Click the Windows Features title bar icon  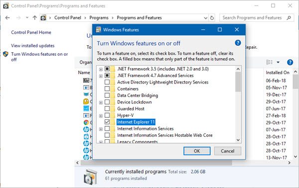click(x=98, y=30)
